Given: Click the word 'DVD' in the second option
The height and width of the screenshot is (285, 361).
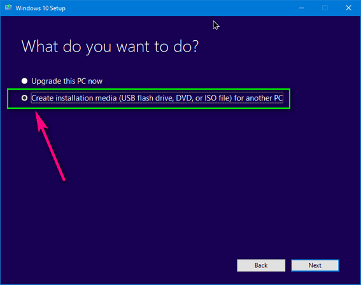Looking at the screenshot, I should pos(184,98).
